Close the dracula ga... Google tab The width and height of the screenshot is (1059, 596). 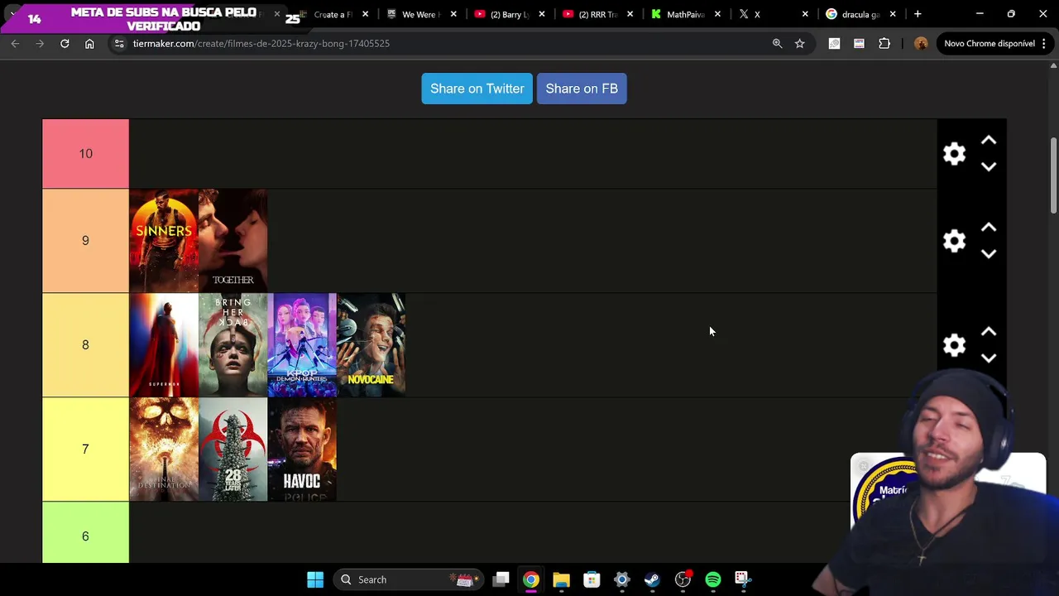(893, 14)
